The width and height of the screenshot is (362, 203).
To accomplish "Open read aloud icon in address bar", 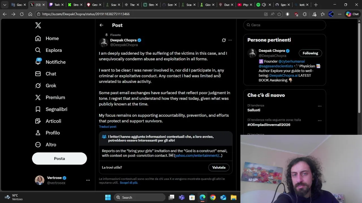I will tap(272, 14).
